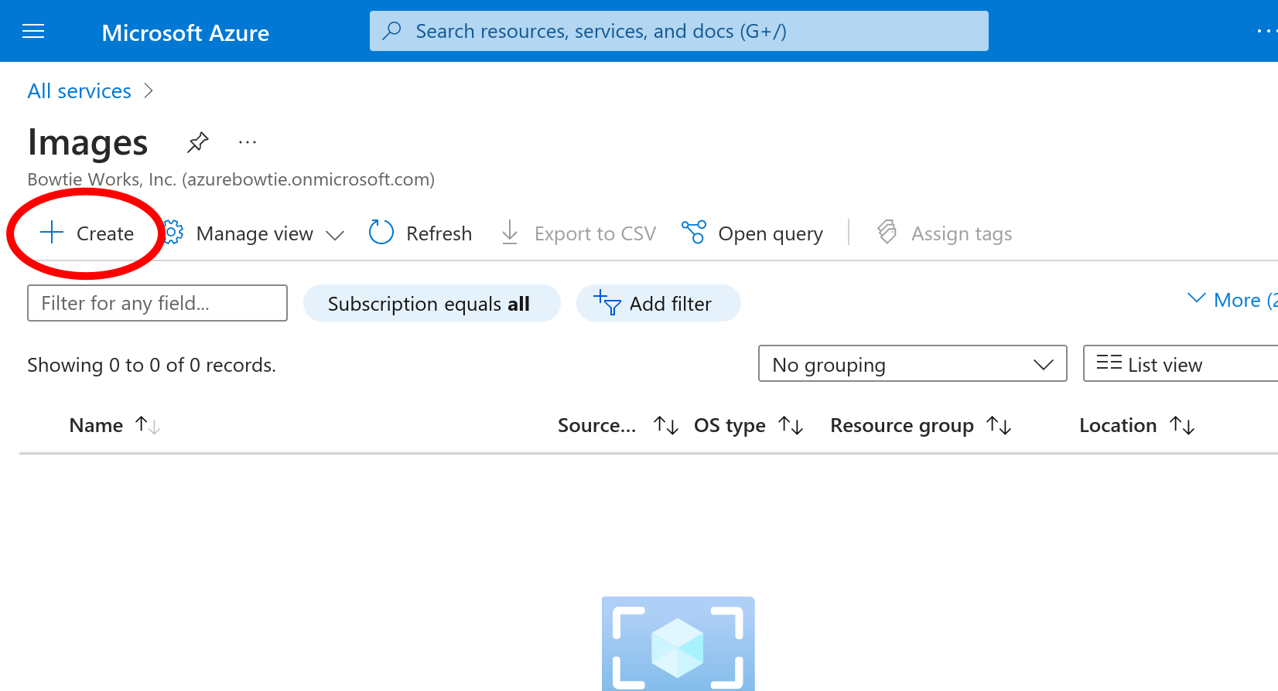1278x691 pixels.
Task: Sort by Name column header
Action: pyautogui.click(x=96, y=425)
